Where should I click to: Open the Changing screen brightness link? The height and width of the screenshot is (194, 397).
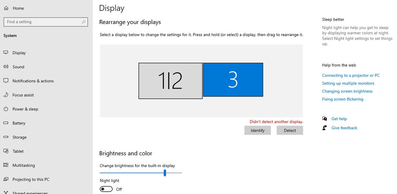click(x=347, y=91)
